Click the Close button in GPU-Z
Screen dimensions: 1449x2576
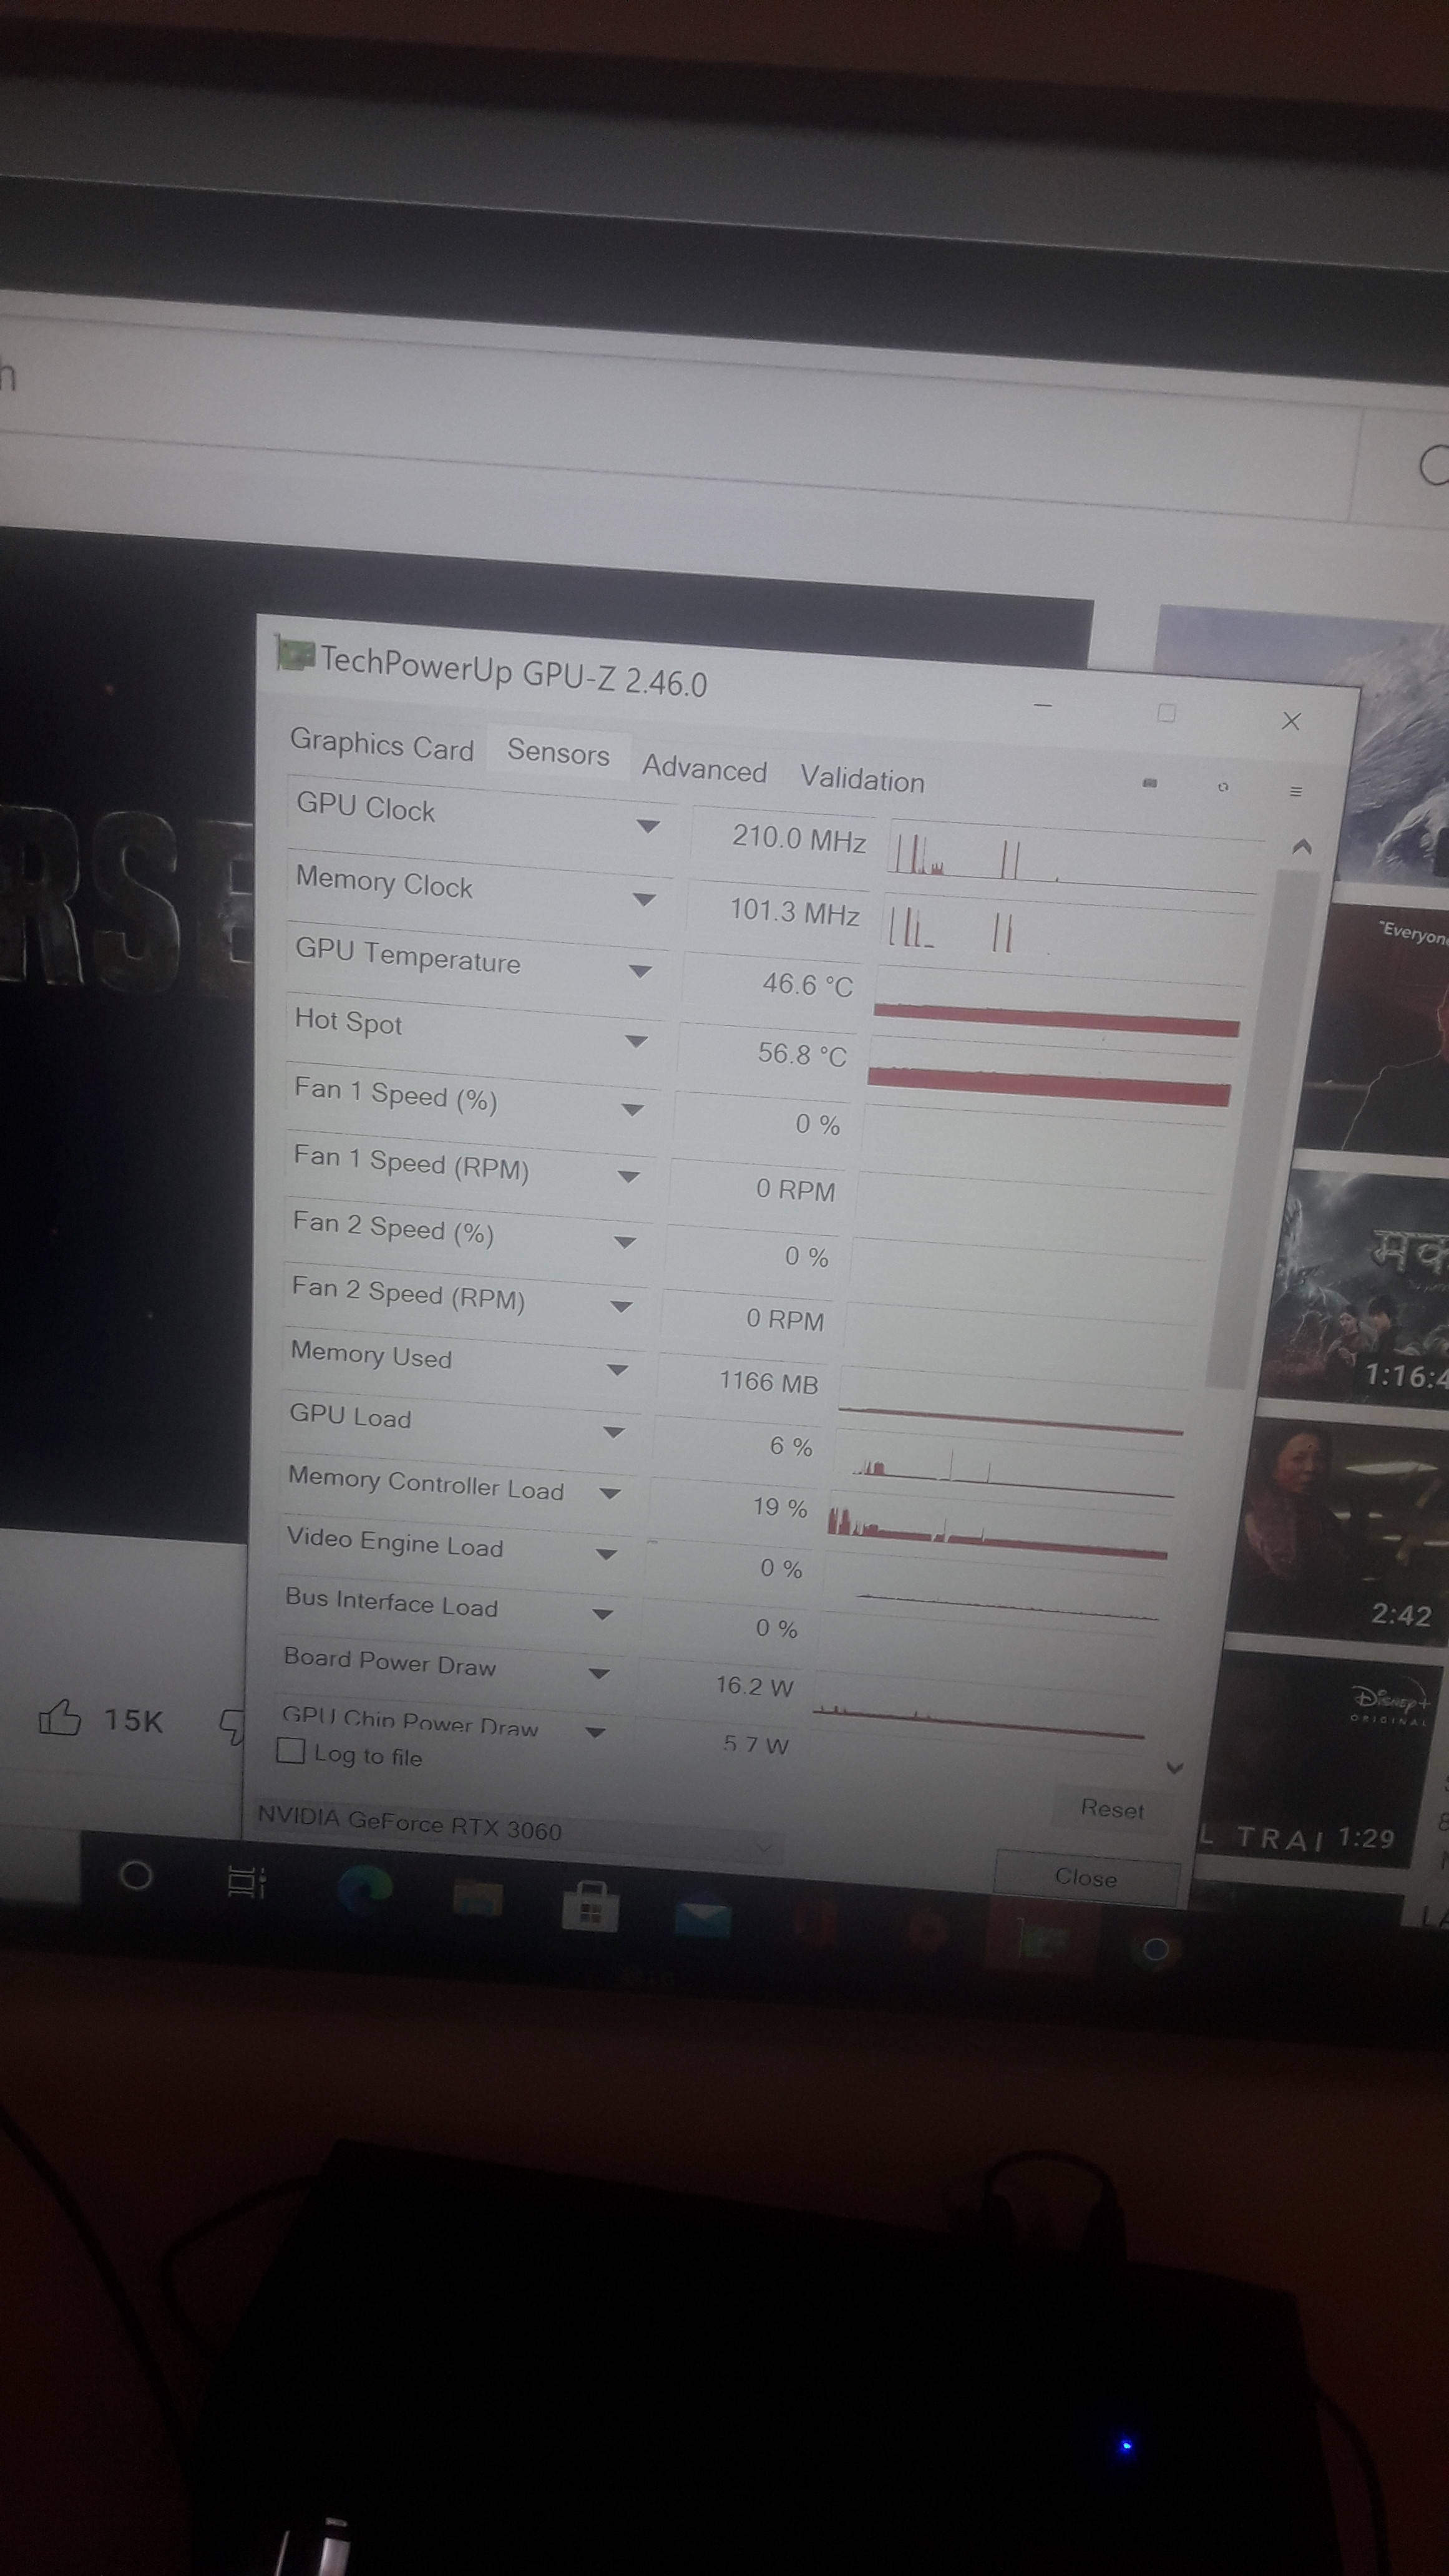pyautogui.click(x=1086, y=1877)
